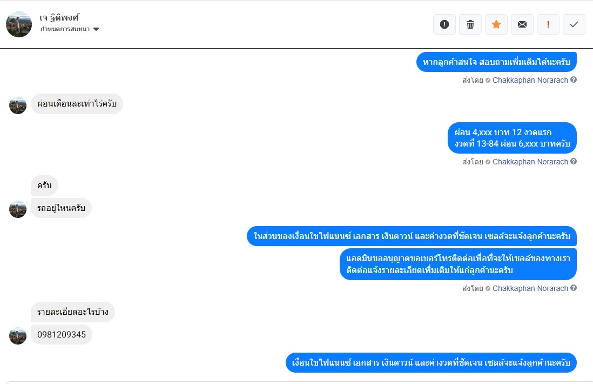Mark conversation unread with the envelope icon
Image resolution: width=593 pixels, height=384 pixels.
(522, 24)
